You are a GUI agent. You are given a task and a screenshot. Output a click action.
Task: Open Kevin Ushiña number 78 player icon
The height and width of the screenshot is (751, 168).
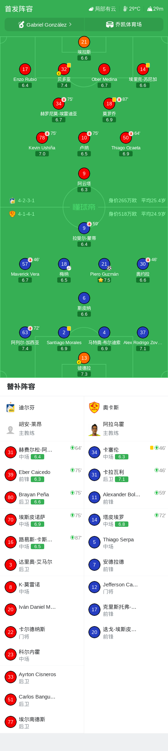(x=42, y=138)
